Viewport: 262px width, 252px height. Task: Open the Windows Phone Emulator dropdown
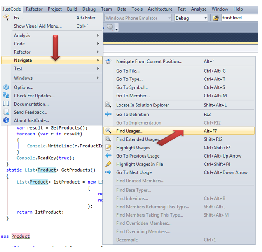pos(169,18)
